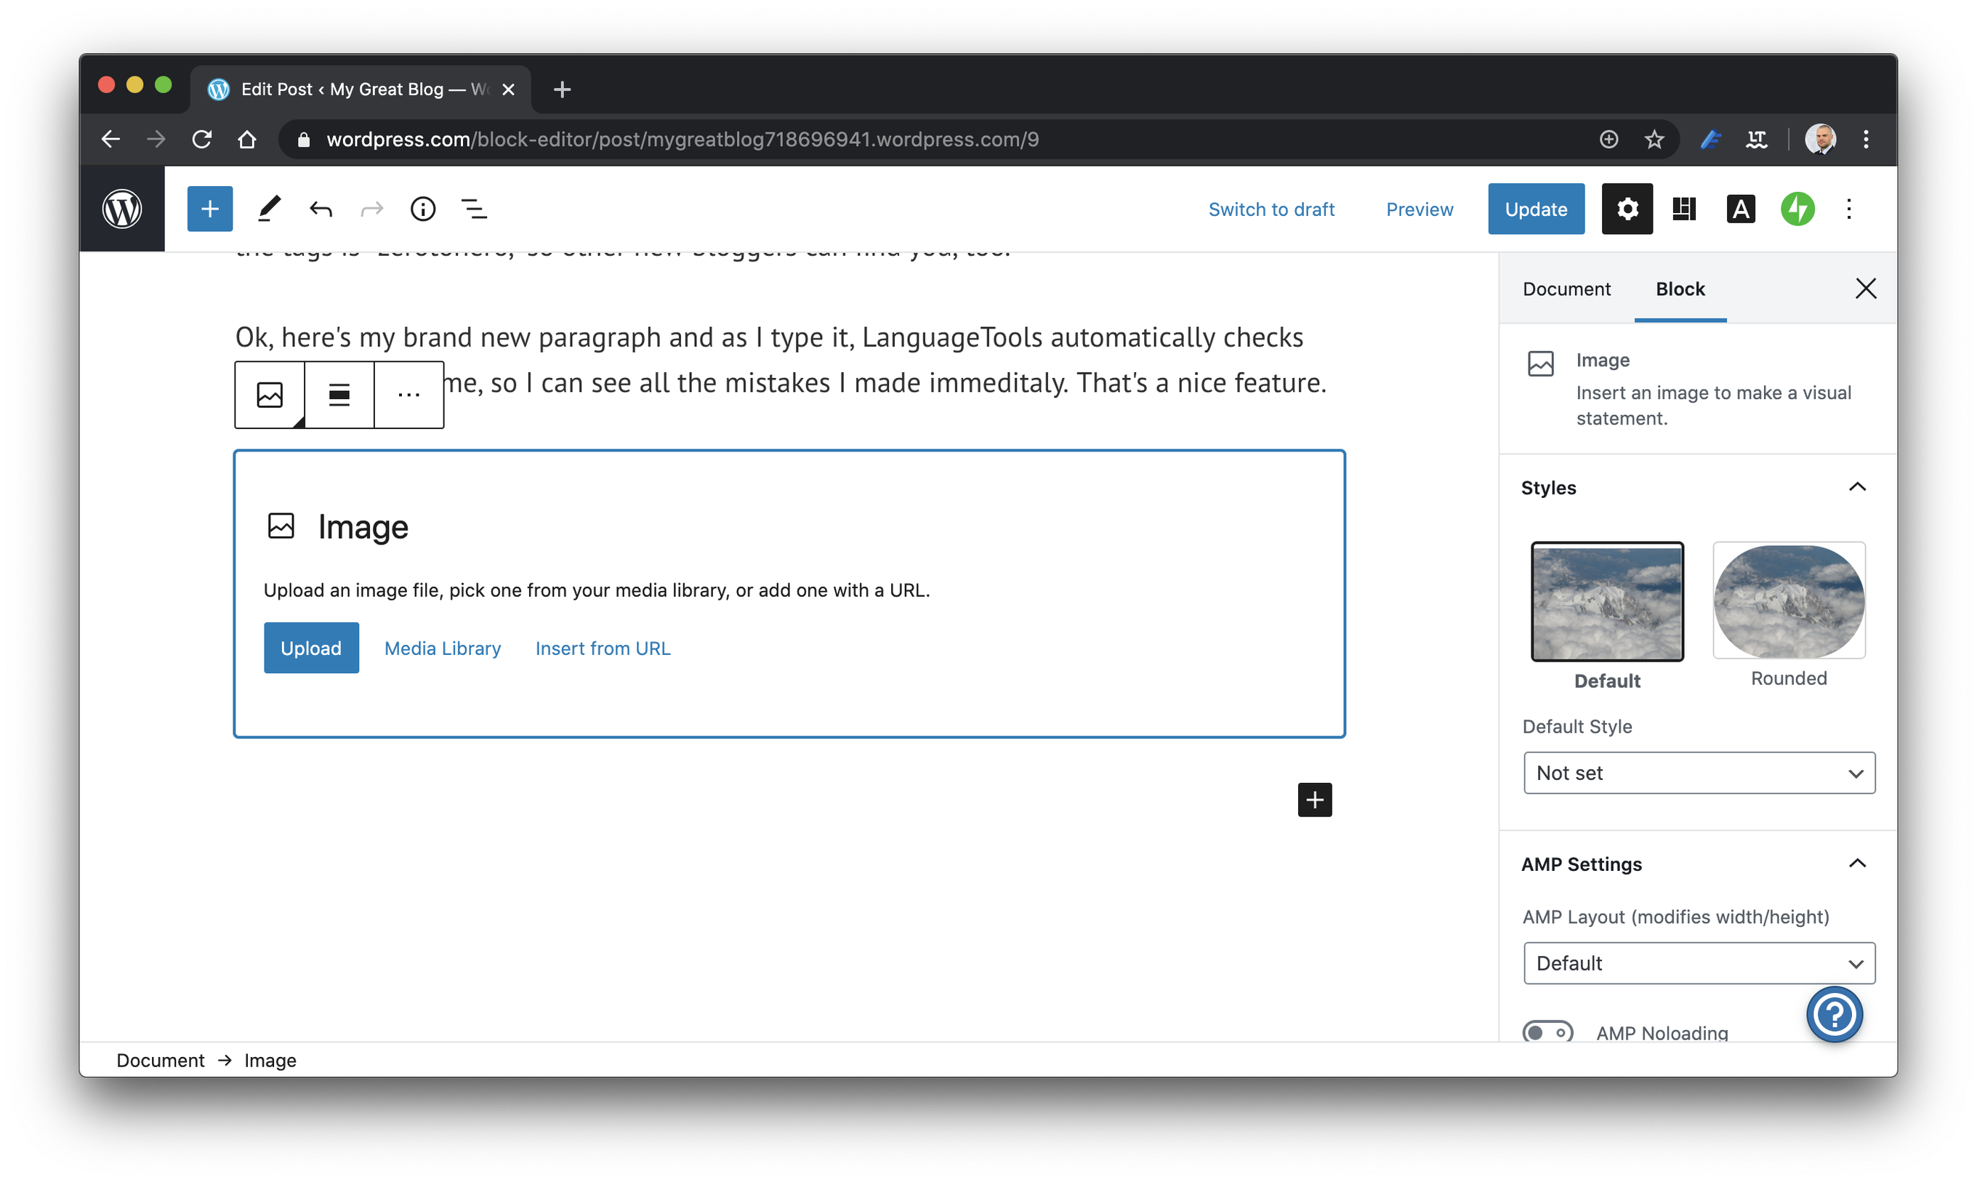
Task: Open the Default Style dropdown
Action: [1699, 773]
